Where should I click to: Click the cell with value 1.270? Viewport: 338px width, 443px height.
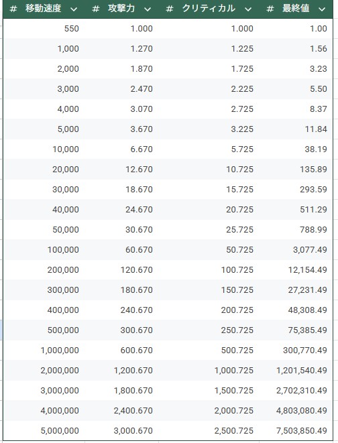121,49
